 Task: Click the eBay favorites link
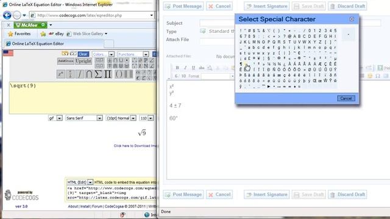56,34
